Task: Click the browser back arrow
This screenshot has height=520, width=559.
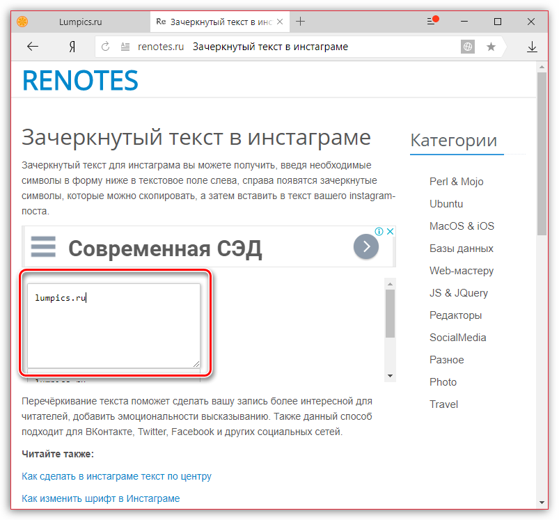Action: pyautogui.click(x=32, y=47)
